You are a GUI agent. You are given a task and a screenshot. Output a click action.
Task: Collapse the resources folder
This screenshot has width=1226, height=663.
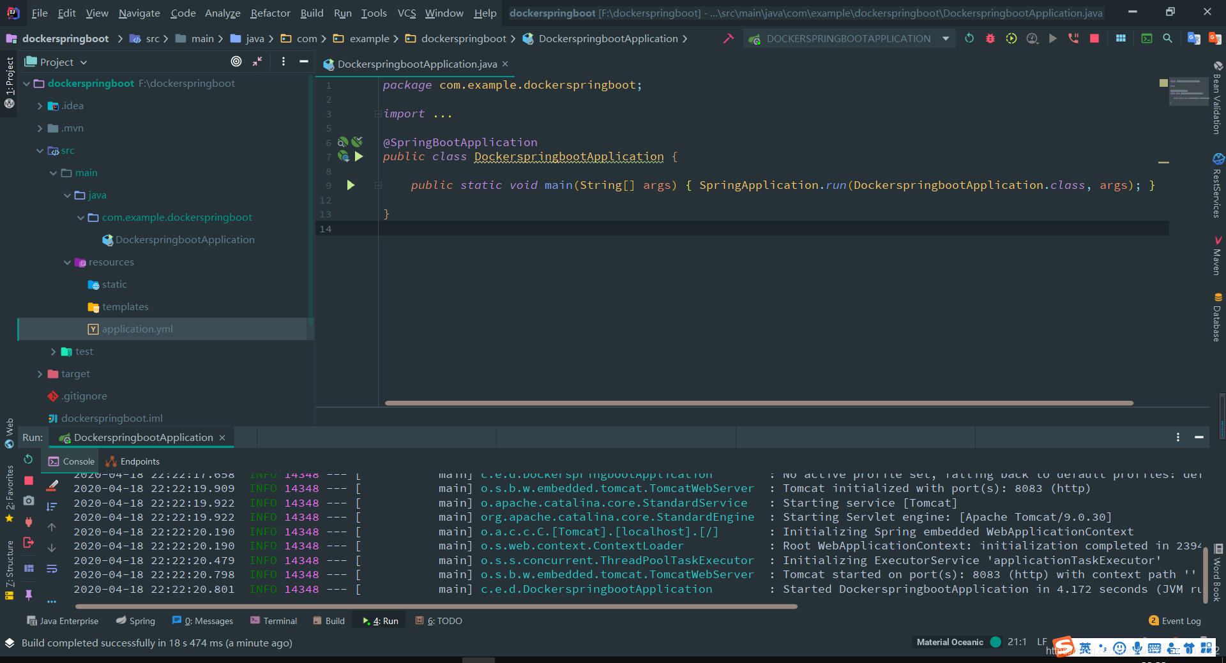tap(67, 262)
